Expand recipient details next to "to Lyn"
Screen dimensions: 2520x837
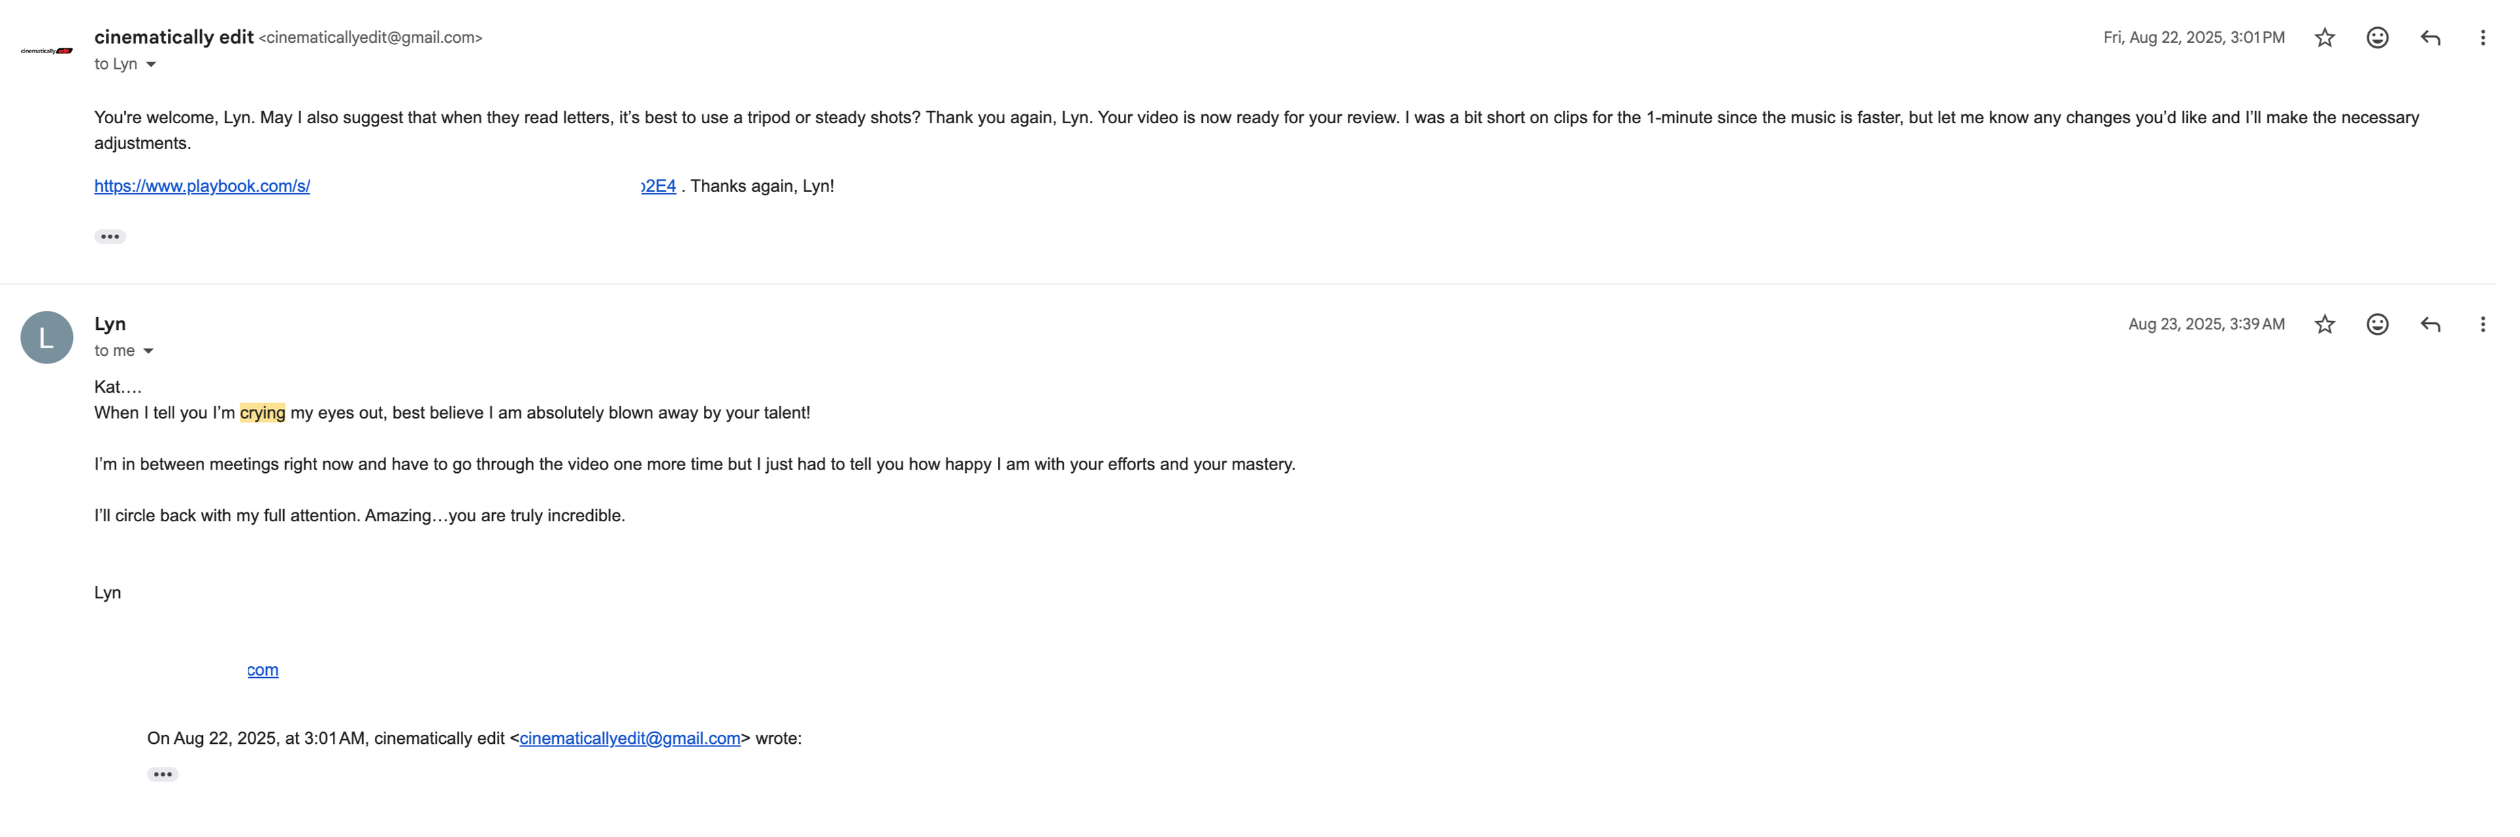coord(150,65)
